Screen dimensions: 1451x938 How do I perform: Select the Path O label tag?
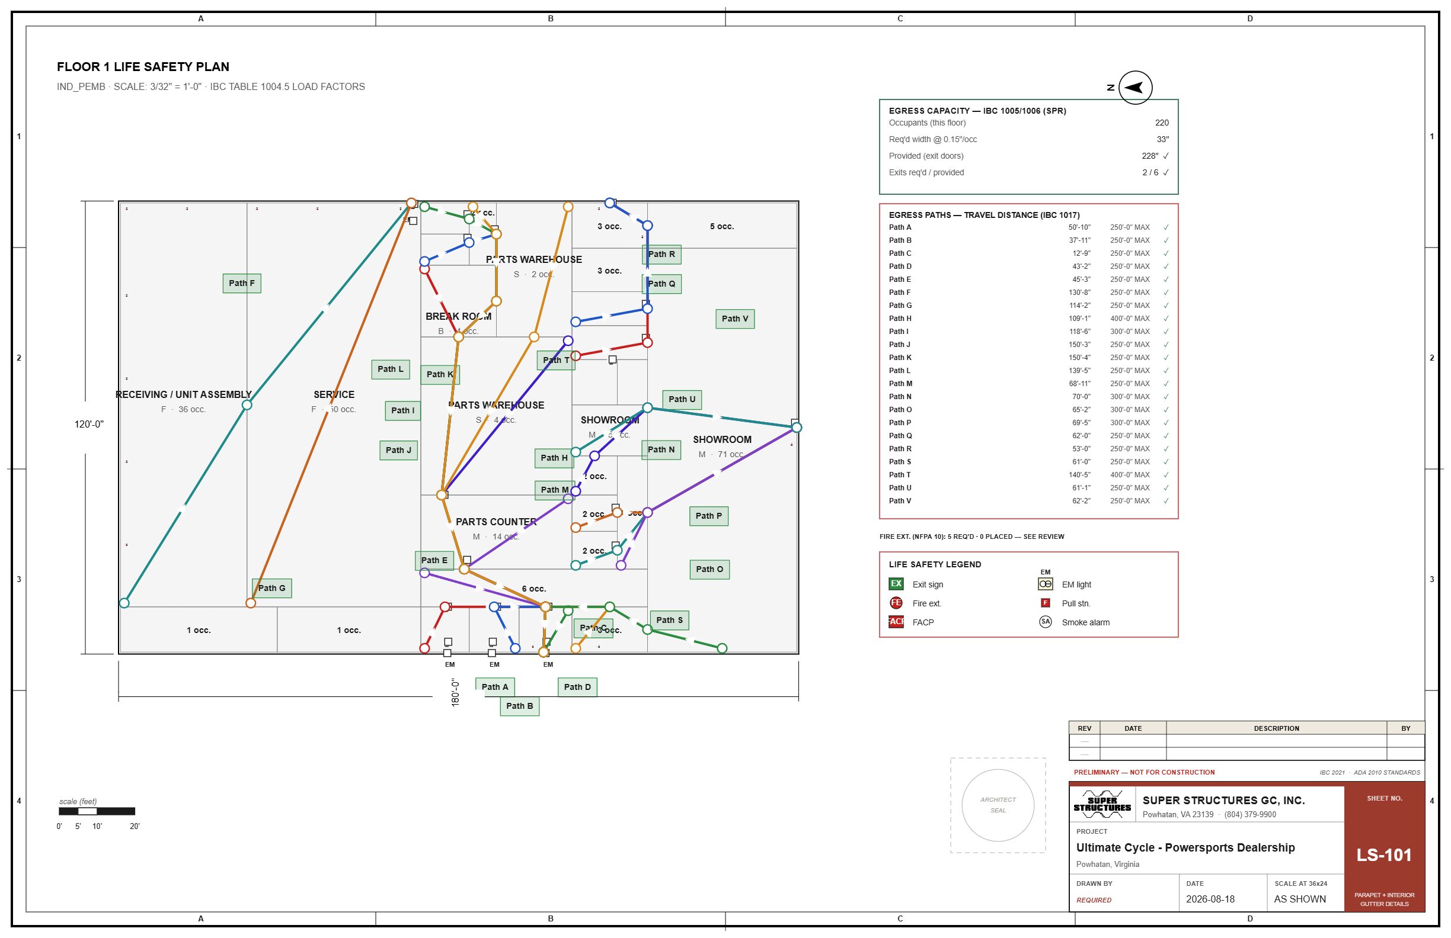click(709, 570)
